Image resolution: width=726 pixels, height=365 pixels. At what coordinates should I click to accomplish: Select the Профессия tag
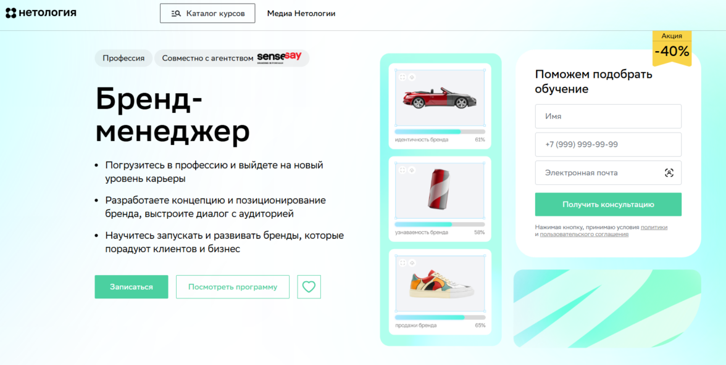pos(123,59)
